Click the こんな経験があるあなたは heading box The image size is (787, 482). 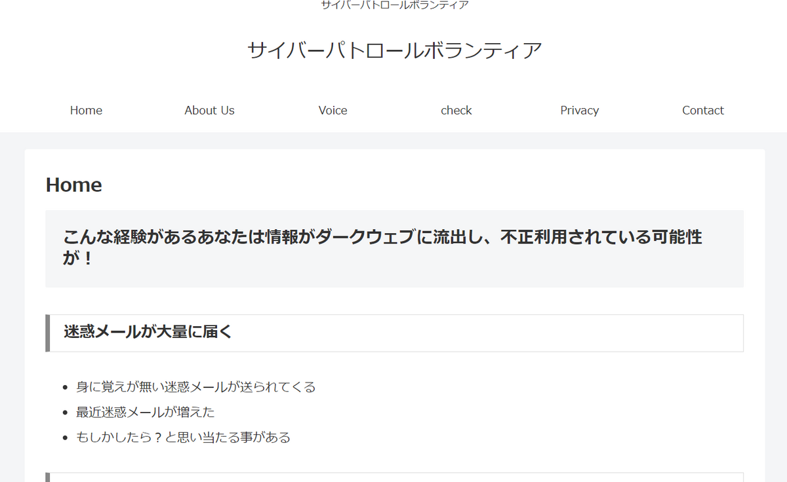(x=394, y=248)
